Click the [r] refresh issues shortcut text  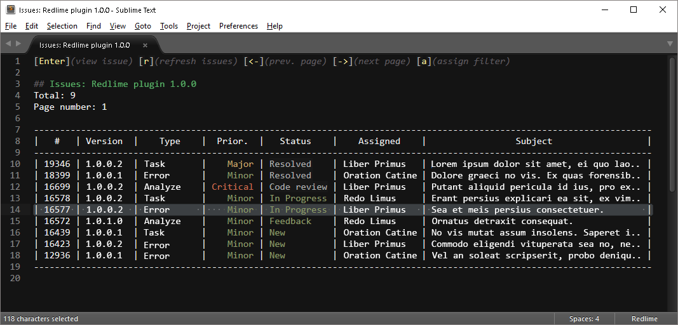click(x=188, y=62)
